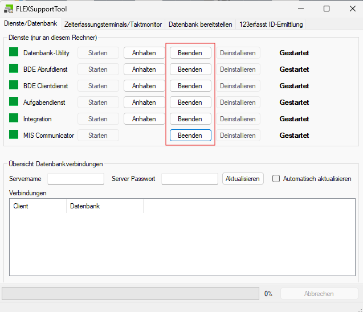Viewport: 363px width, 312px height.
Task: Stop the BDE Clientdienst via Beenden
Action: point(190,86)
